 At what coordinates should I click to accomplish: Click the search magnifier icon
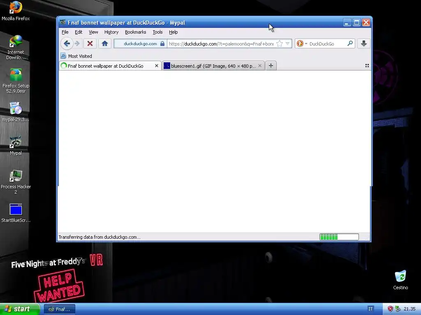click(350, 43)
